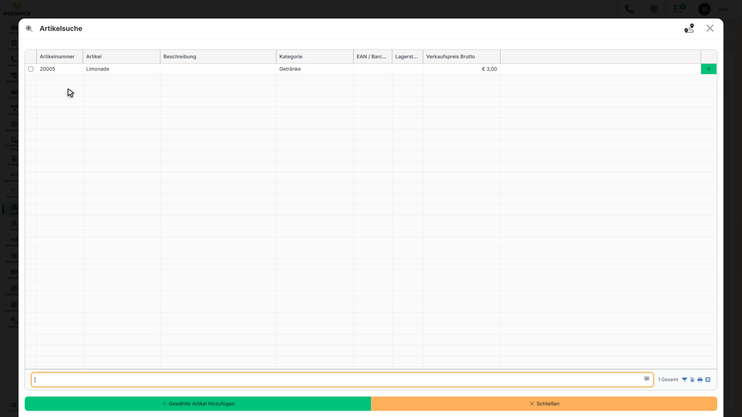The height and width of the screenshot is (417, 742).
Task: Click the speech bubble icon in search field
Action: point(647,379)
